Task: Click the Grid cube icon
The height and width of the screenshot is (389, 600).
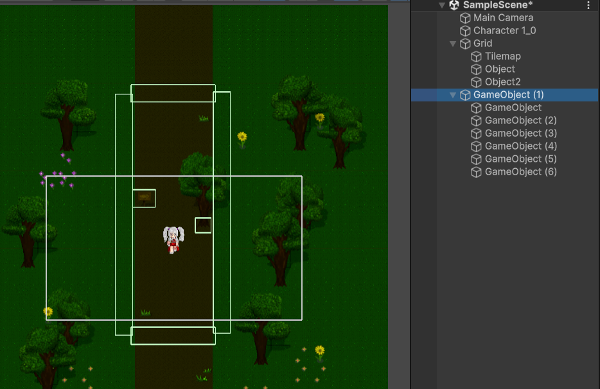Action: (x=465, y=44)
